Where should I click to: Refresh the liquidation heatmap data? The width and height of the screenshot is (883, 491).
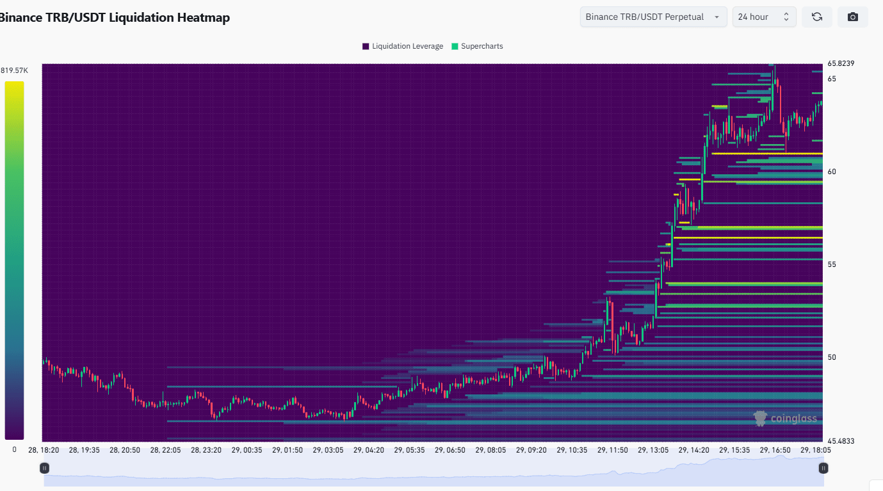[x=817, y=17]
